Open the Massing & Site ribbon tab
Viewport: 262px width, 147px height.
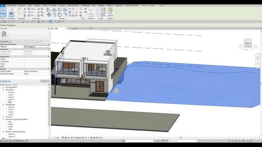coord(73,5)
